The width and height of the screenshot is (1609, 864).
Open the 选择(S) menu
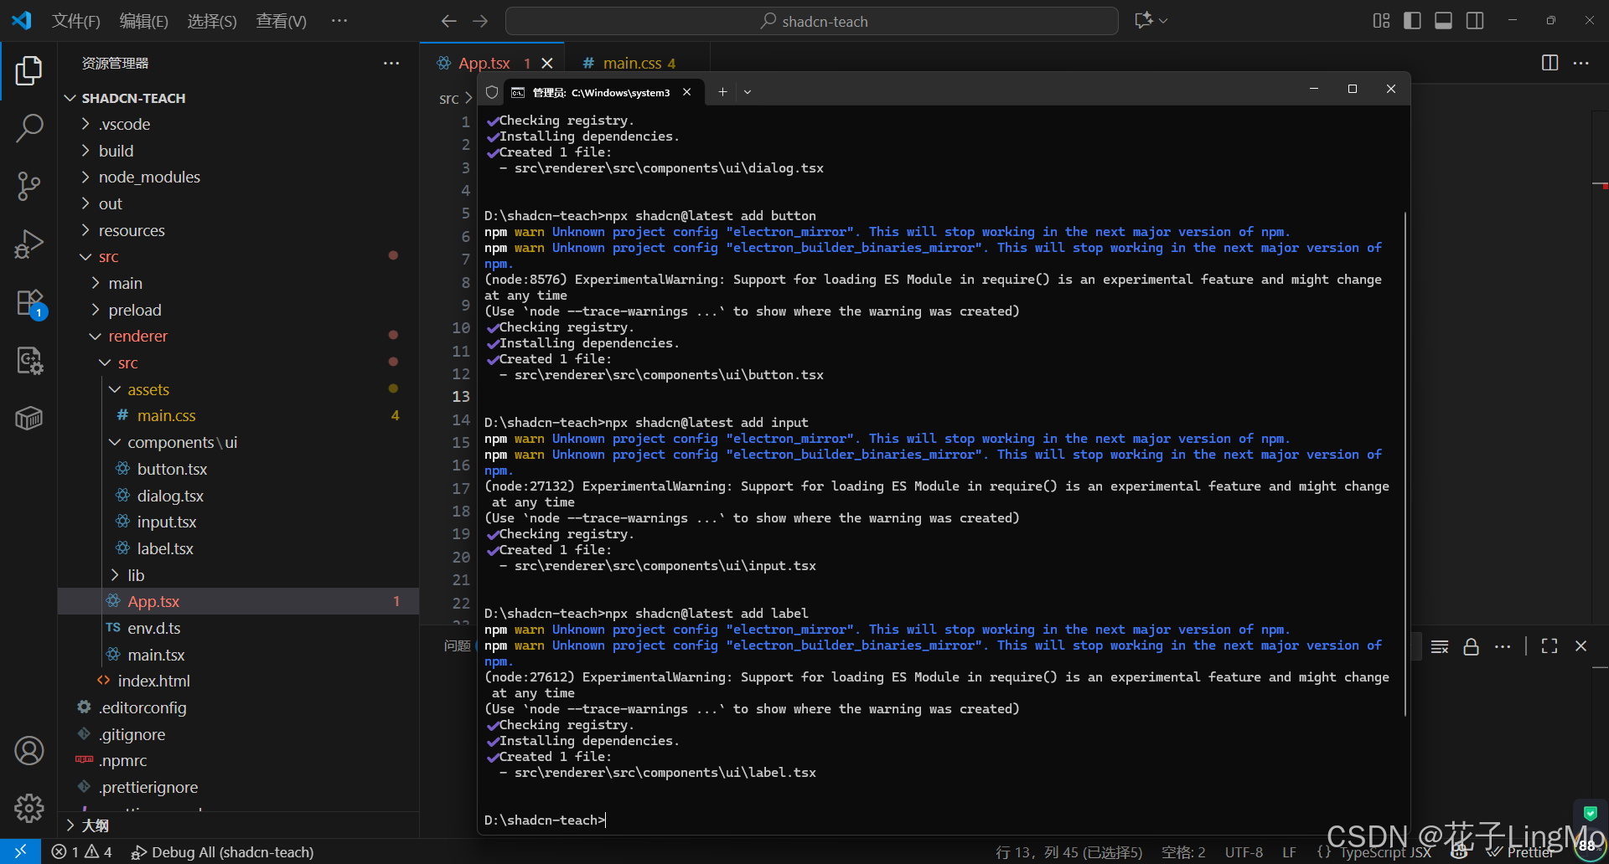click(212, 21)
